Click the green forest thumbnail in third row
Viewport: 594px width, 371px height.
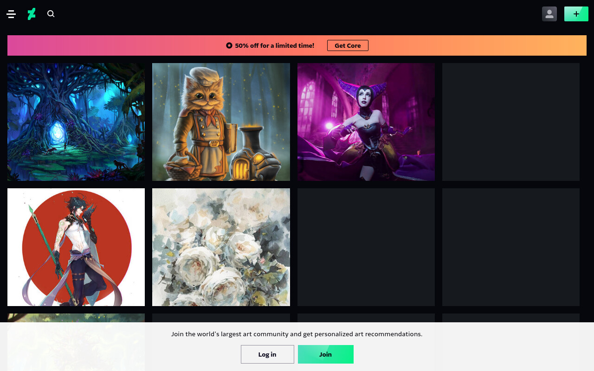click(x=76, y=342)
